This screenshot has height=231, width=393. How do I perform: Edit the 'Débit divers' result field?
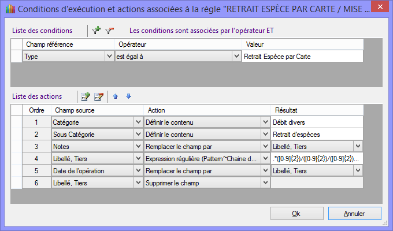[316, 122]
